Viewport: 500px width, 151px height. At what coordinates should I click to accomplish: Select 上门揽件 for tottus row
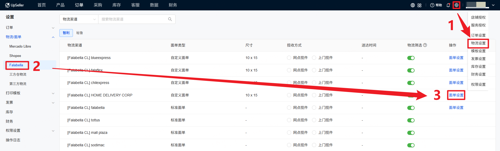point(314,120)
